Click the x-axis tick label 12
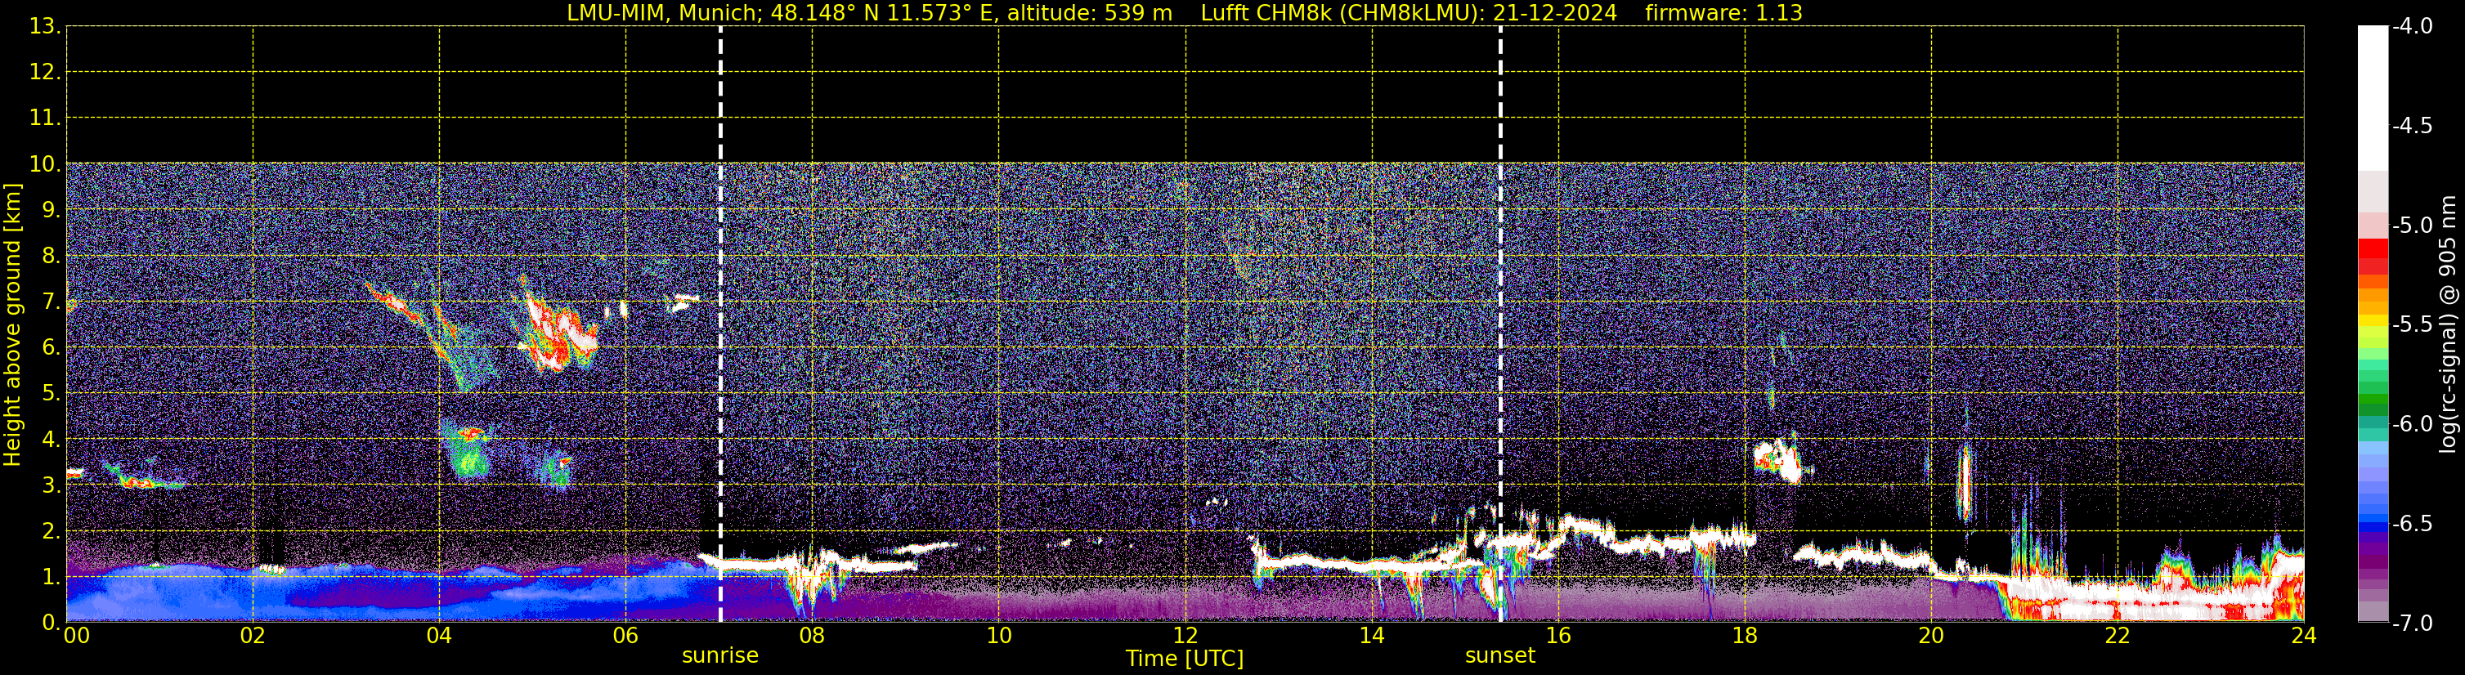Viewport: 2465px width, 675px height. tap(1185, 636)
